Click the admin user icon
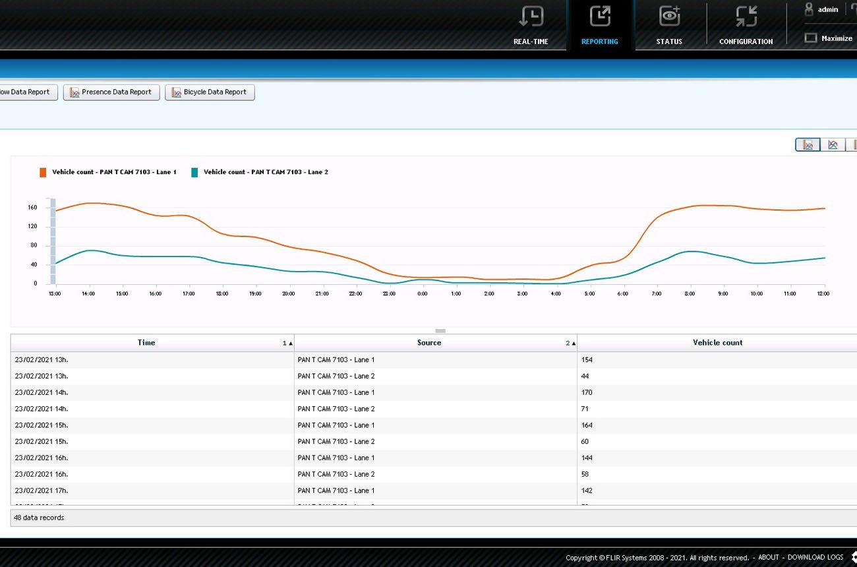This screenshot has height=567, width=857. (x=808, y=9)
